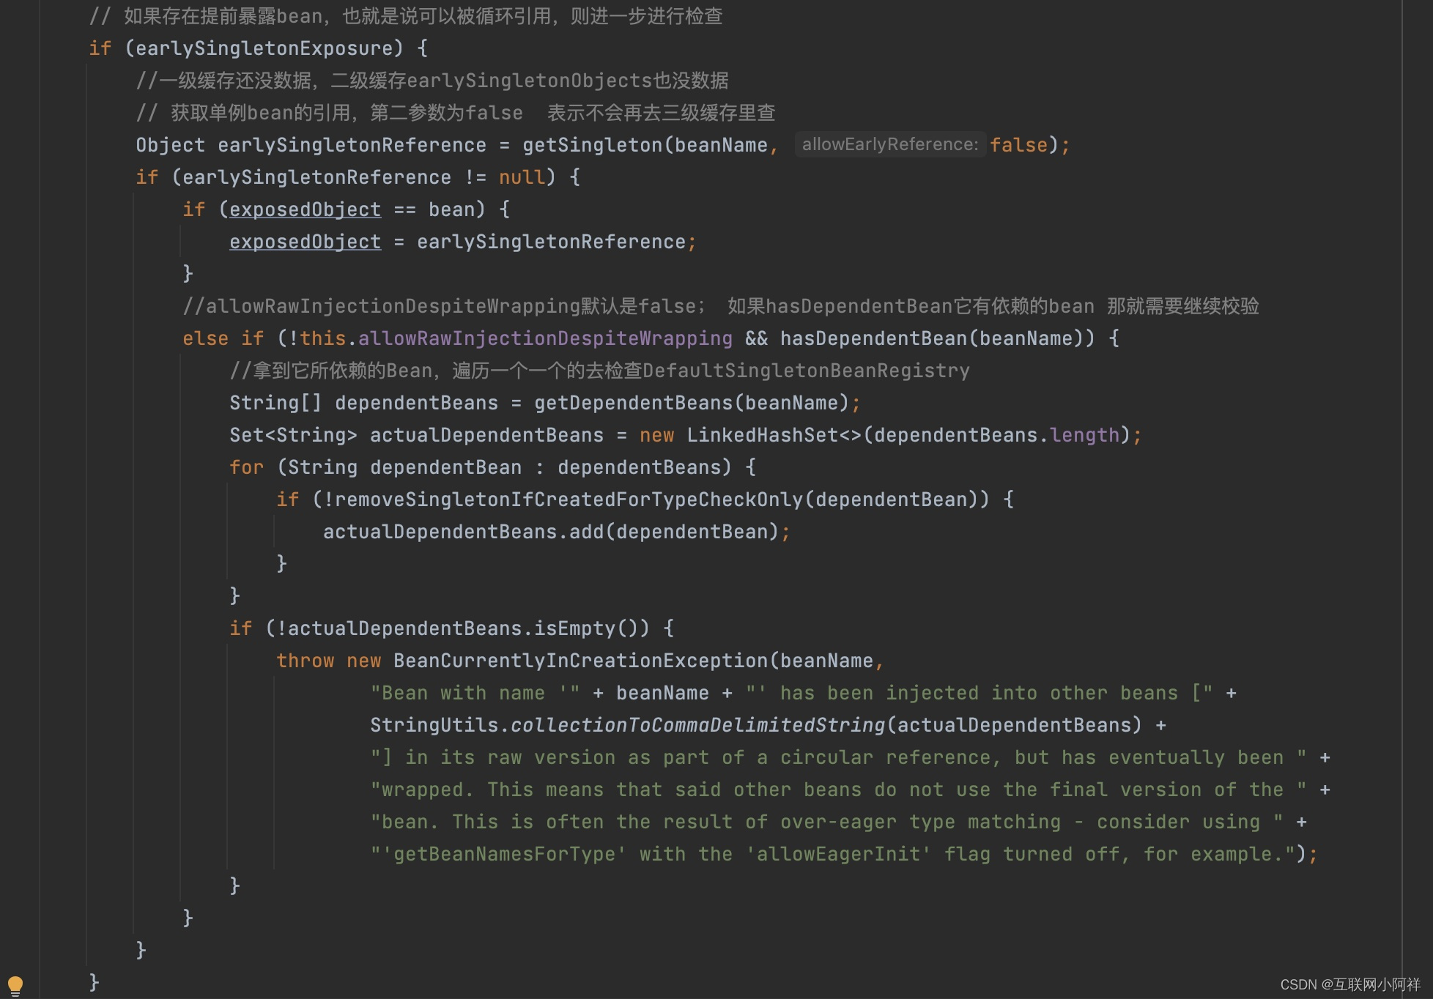Click the yellow lightbulb intention icon
The width and height of the screenshot is (1433, 999).
[15, 985]
